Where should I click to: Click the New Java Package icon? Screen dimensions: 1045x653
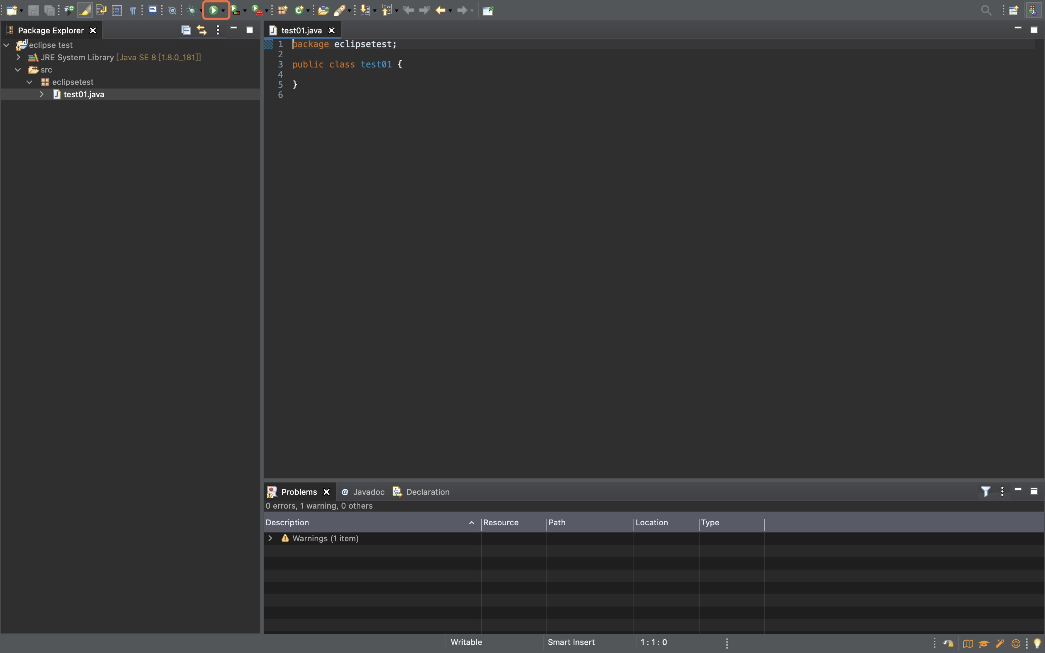(282, 11)
